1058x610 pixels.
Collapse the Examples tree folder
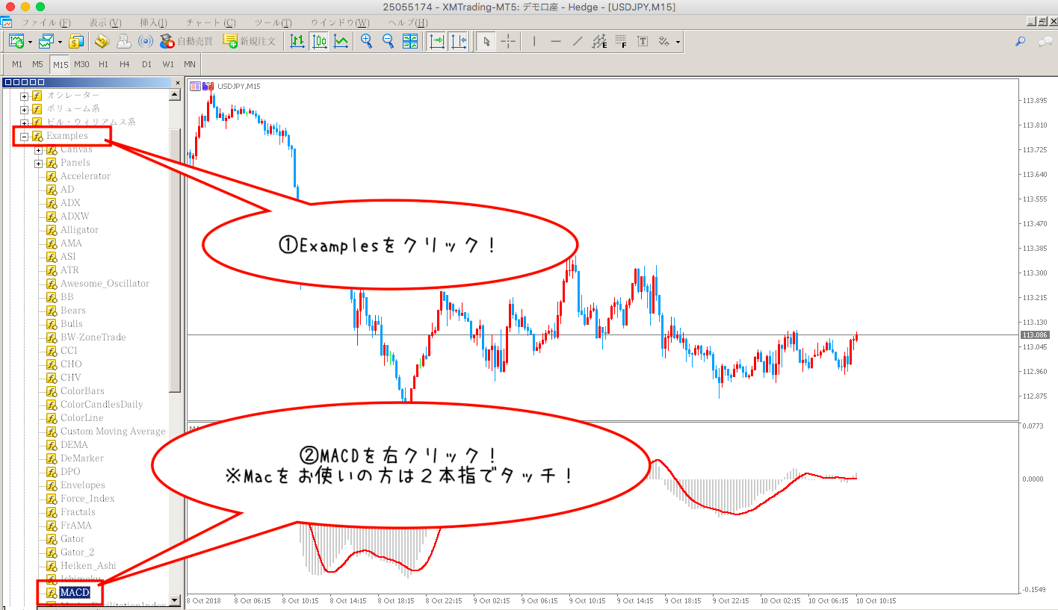pyautogui.click(x=24, y=136)
